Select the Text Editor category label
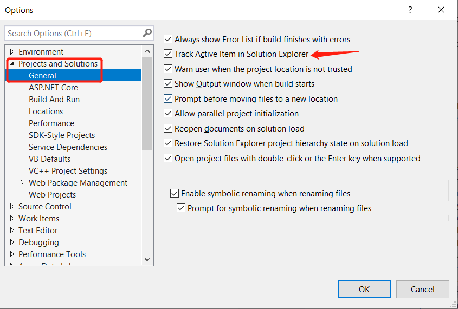The height and width of the screenshot is (309, 458). [38, 231]
